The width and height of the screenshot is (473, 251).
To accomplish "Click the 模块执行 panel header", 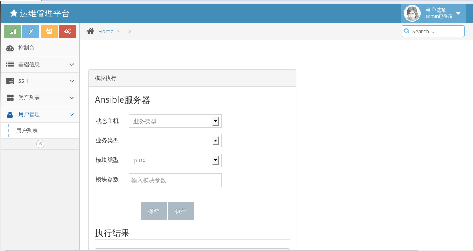I will pos(192,78).
